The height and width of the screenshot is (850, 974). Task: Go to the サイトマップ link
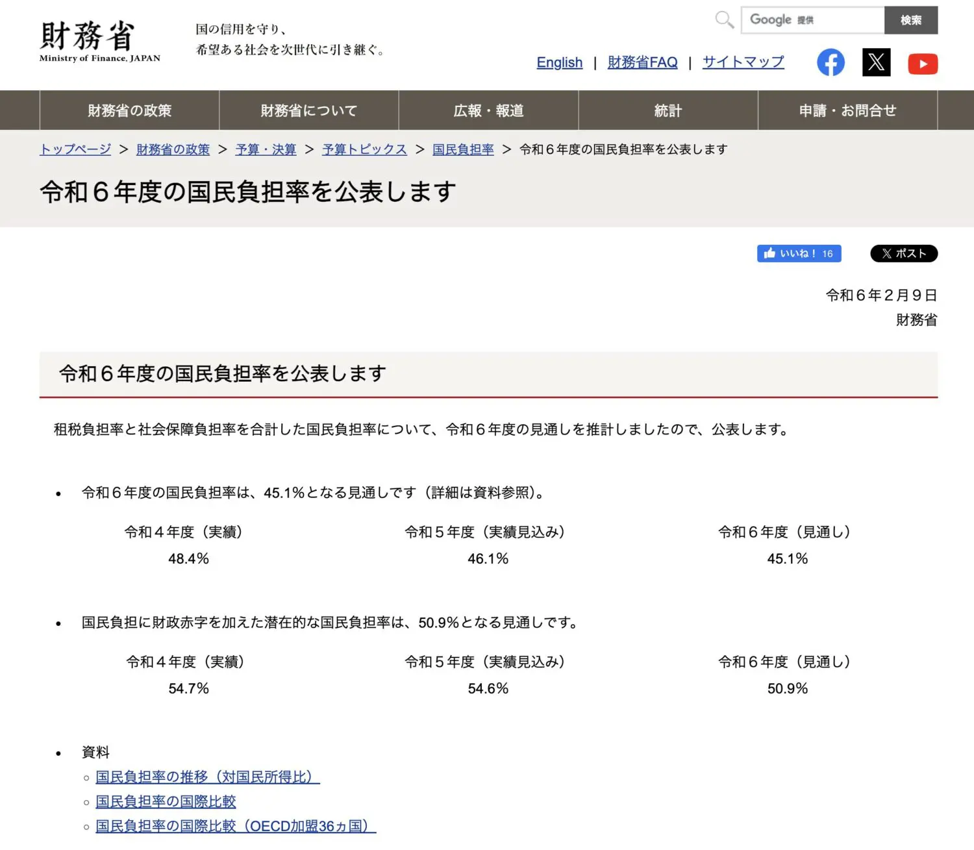point(743,62)
